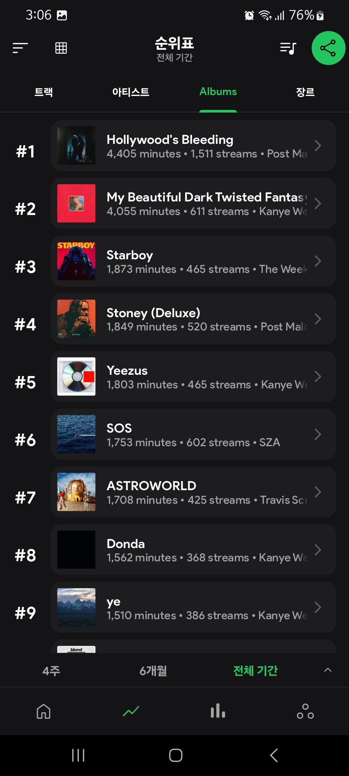Select the 전체 기간 time range
The image size is (349, 776).
(x=256, y=671)
